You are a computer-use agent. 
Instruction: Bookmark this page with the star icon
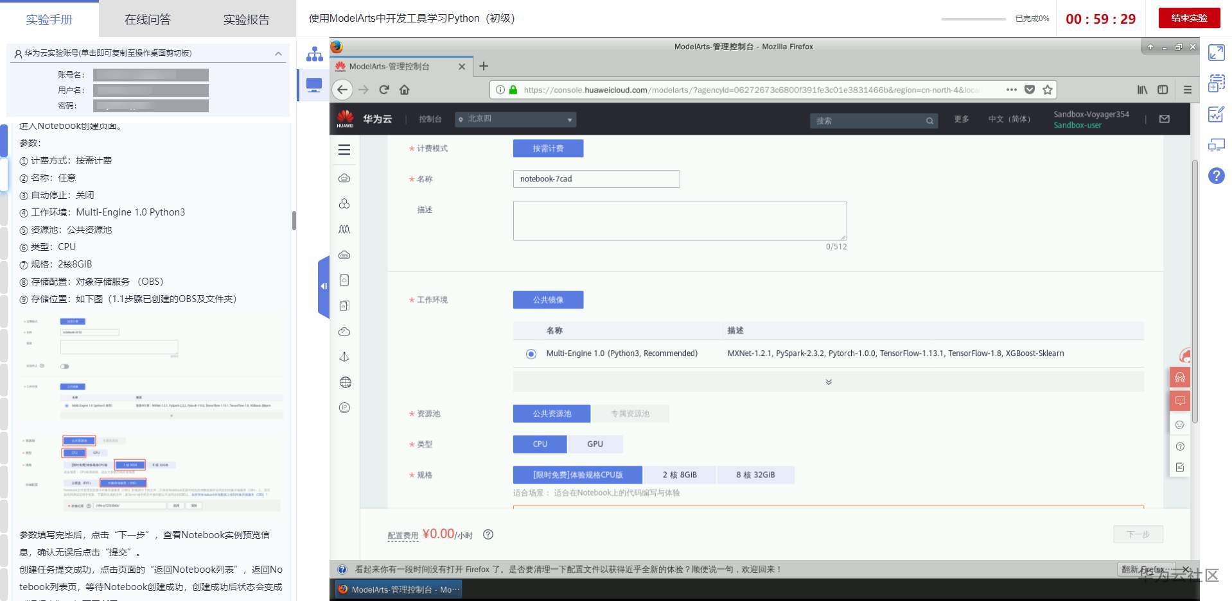pos(1048,90)
